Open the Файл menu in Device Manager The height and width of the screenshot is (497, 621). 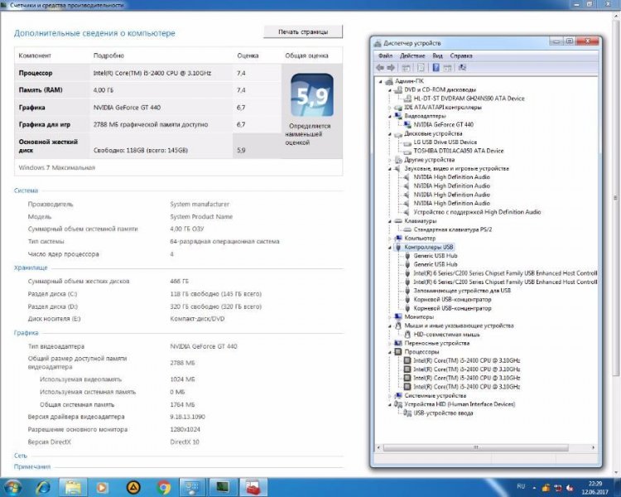[x=385, y=55]
